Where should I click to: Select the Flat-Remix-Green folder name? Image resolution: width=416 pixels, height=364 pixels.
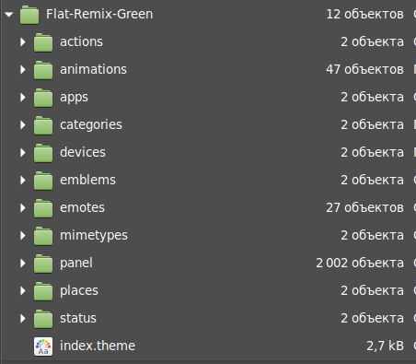pos(99,14)
